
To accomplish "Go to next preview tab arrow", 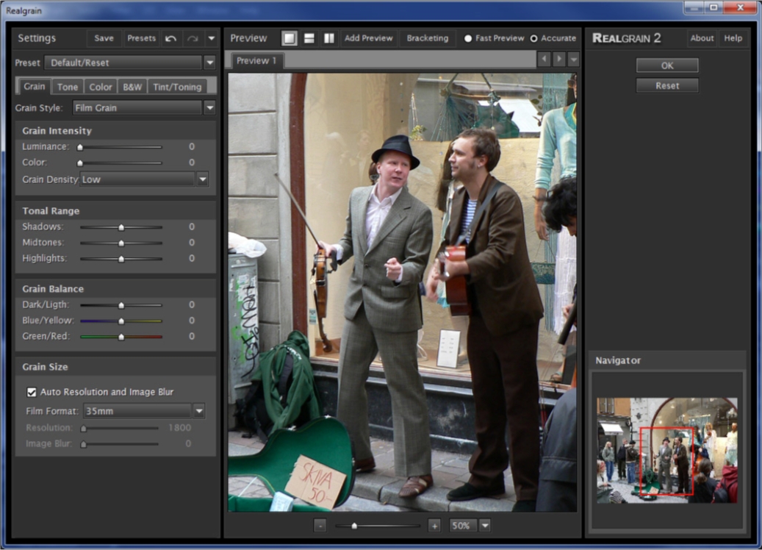I will 559,60.
